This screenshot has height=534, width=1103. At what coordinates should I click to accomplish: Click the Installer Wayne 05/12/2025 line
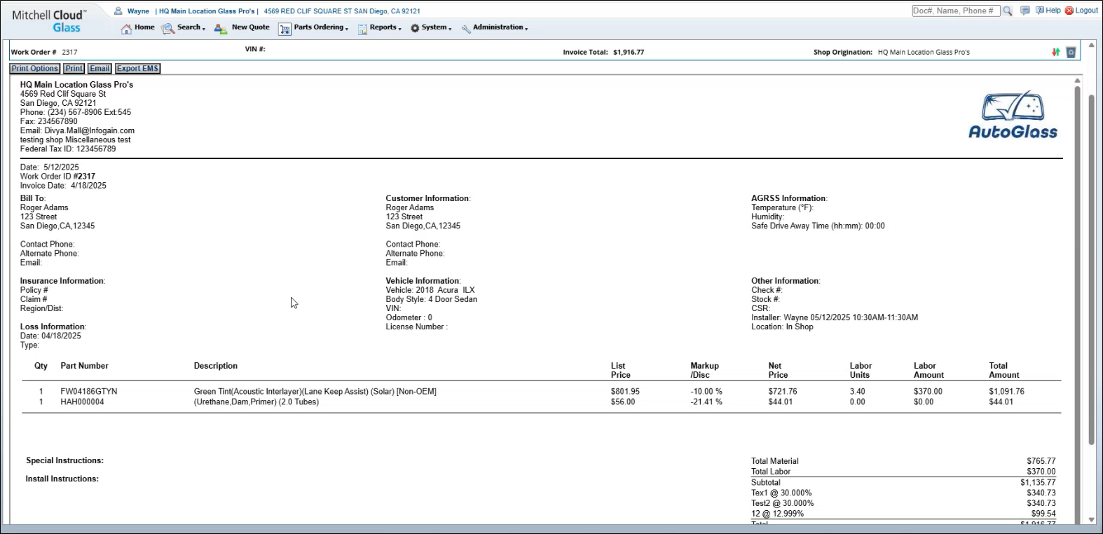coord(835,318)
